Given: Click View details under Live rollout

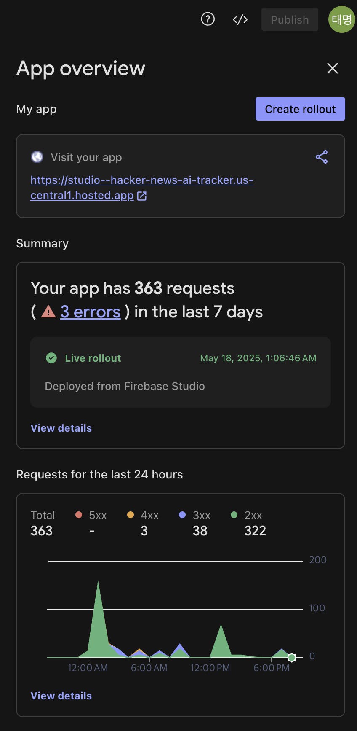Looking at the screenshot, I should pyautogui.click(x=61, y=428).
